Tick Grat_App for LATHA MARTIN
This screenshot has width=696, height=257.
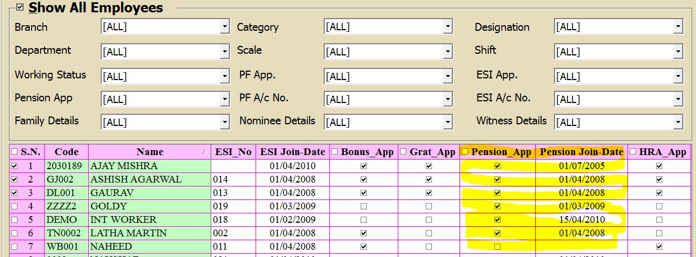click(x=429, y=233)
